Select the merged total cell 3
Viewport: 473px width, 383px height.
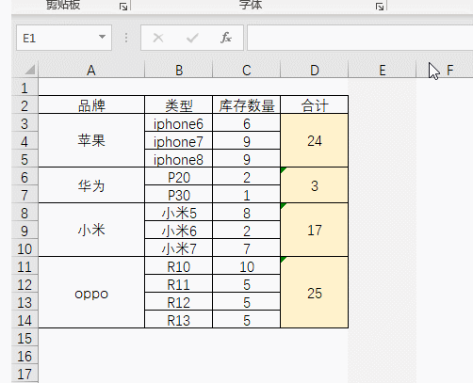pyautogui.click(x=315, y=185)
